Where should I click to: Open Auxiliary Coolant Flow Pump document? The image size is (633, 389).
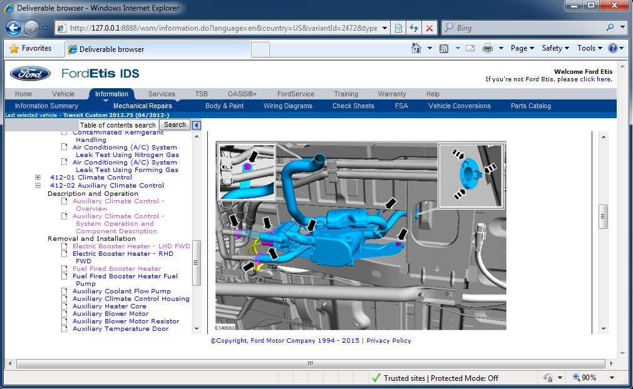tap(121, 291)
